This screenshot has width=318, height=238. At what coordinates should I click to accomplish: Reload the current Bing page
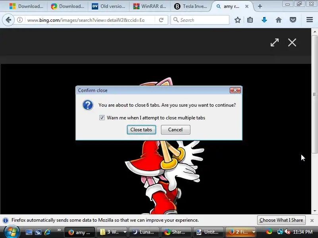(x=161, y=20)
